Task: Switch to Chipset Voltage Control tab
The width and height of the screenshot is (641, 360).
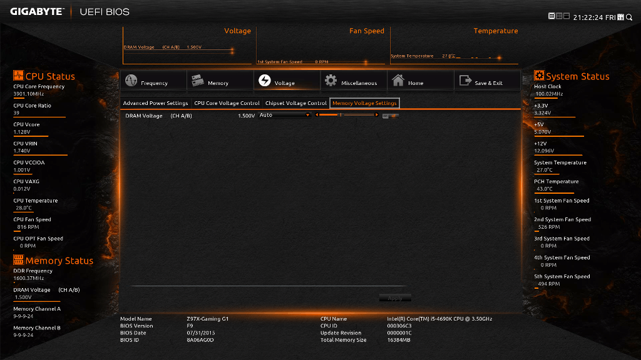Action: 296,103
